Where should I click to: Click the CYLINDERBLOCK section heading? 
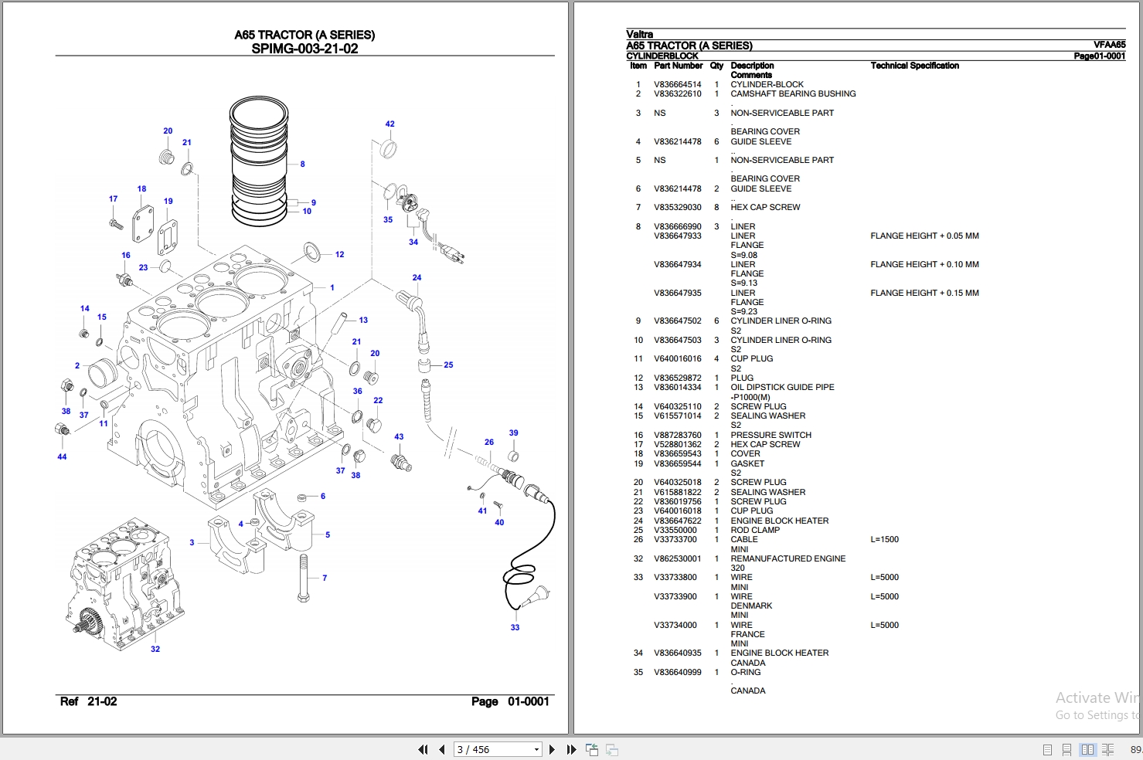pyautogui.click(x=662, y=56)
